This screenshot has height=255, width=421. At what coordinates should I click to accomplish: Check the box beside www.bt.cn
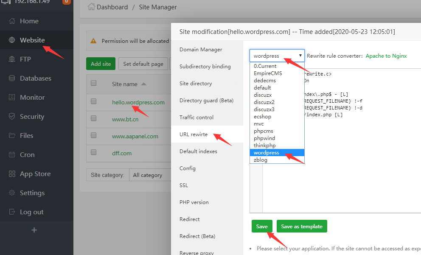coord(93,119)
